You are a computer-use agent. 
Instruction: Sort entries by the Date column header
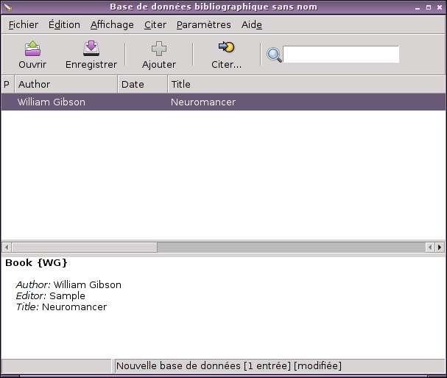tap(143, 85)
